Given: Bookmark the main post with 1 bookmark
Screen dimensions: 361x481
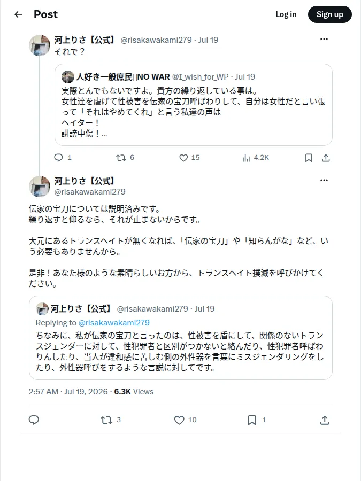Looking at the screenshot, I should point(257,420).
